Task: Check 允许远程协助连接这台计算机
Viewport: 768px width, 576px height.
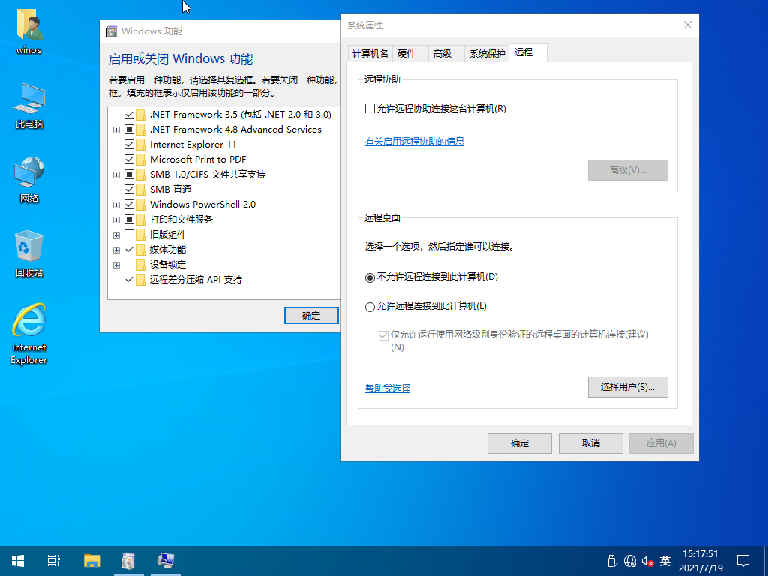Action: point(370,108)
